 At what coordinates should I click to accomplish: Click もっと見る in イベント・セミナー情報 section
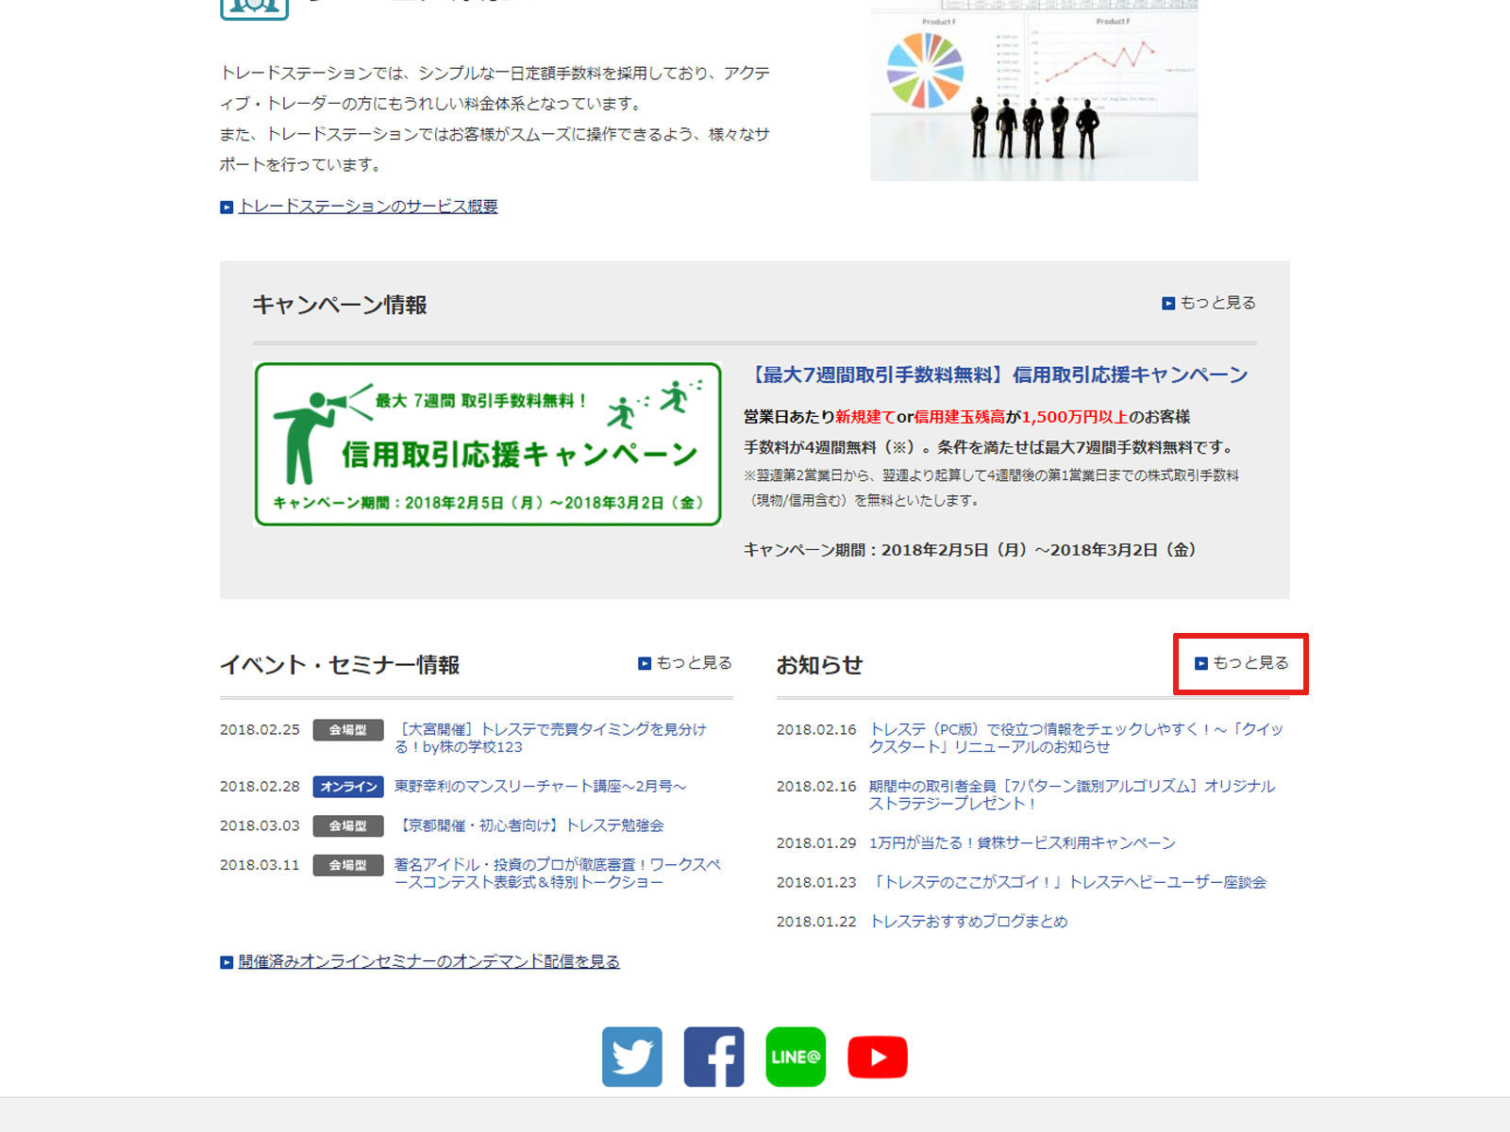694,663
